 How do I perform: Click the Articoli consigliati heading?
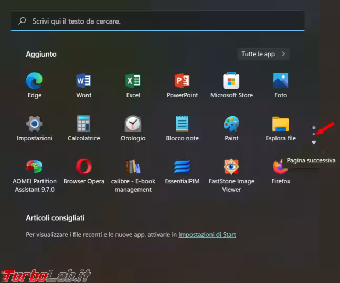[55, 218]
